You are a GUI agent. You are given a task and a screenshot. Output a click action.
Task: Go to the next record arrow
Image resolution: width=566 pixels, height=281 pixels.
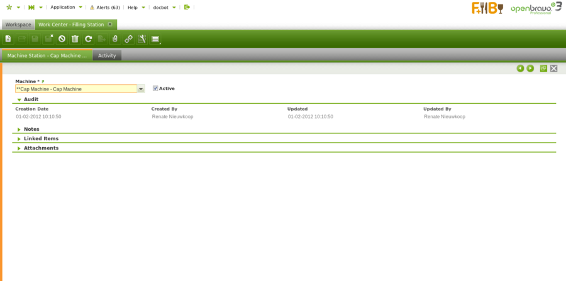(530, 68)
